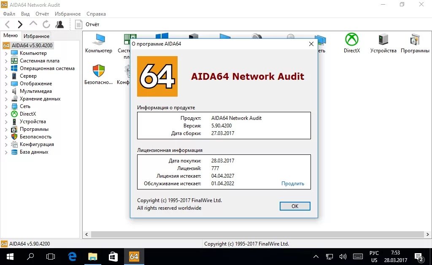Show hidden system tray icons

click(316, 257)
